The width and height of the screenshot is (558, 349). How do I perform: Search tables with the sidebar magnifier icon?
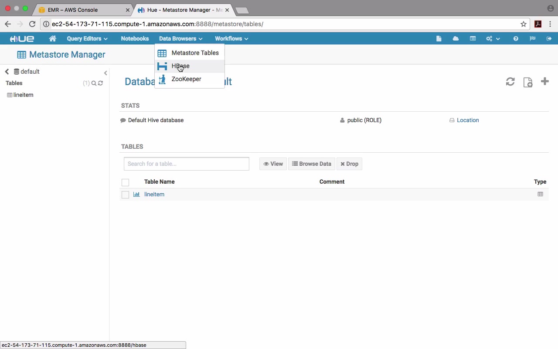pyautogui.click(x=94, y=83)
